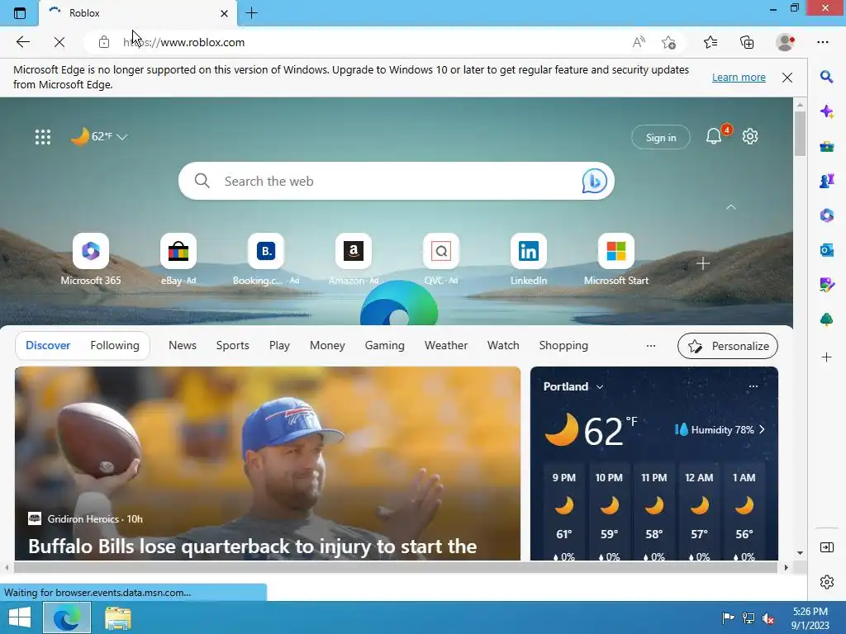Open sidebar Discover sparkle icon
This screenshot has width=846, height=634.
826,111
